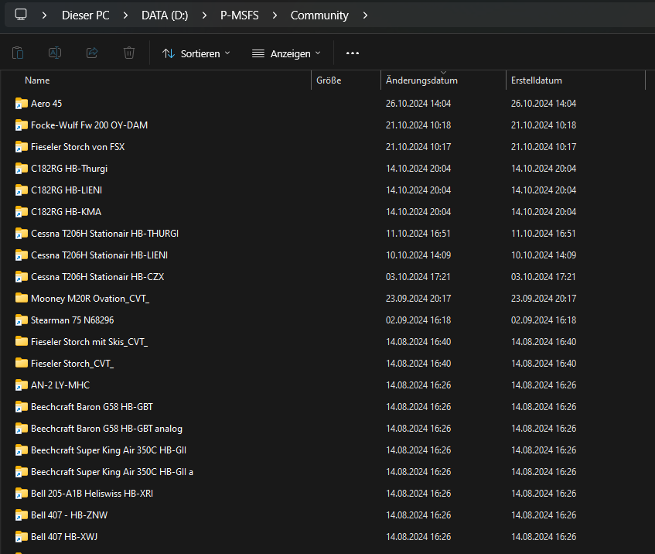Click modified date '10.10.2024 14:09'

pos(418,255)
